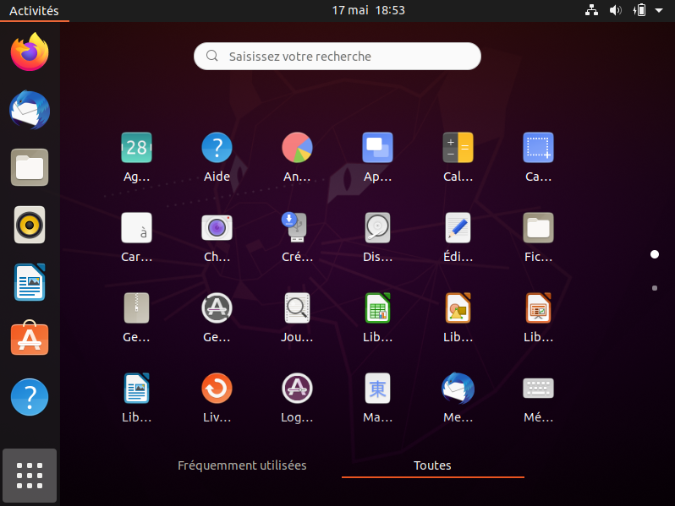The image size is (675, 506).
Task: Open the disk usage Analyzer pie-chart icon
Action: tap(297, 148)
